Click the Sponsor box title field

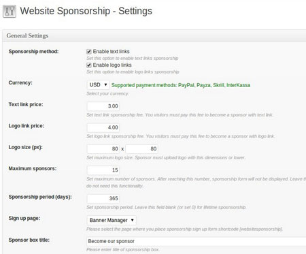tap(197, 241)
